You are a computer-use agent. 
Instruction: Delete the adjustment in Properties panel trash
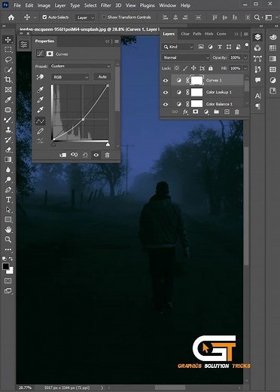[x=107, y=155]
